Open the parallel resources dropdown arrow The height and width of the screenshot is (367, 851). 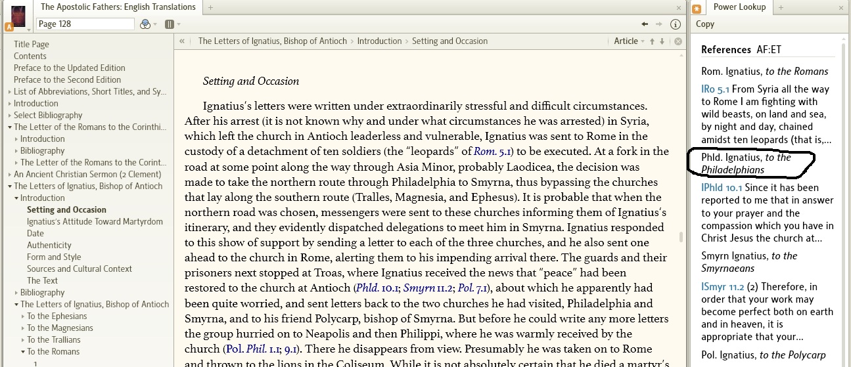click(x=177, y=24)
